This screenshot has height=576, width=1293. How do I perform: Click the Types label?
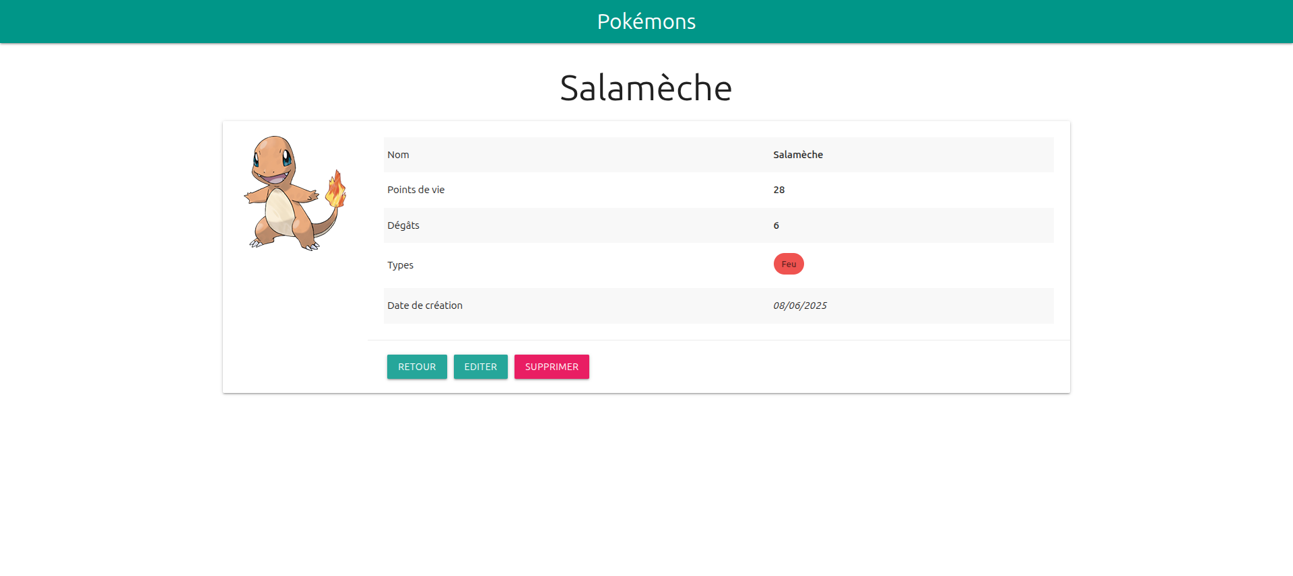coord(401,265)
